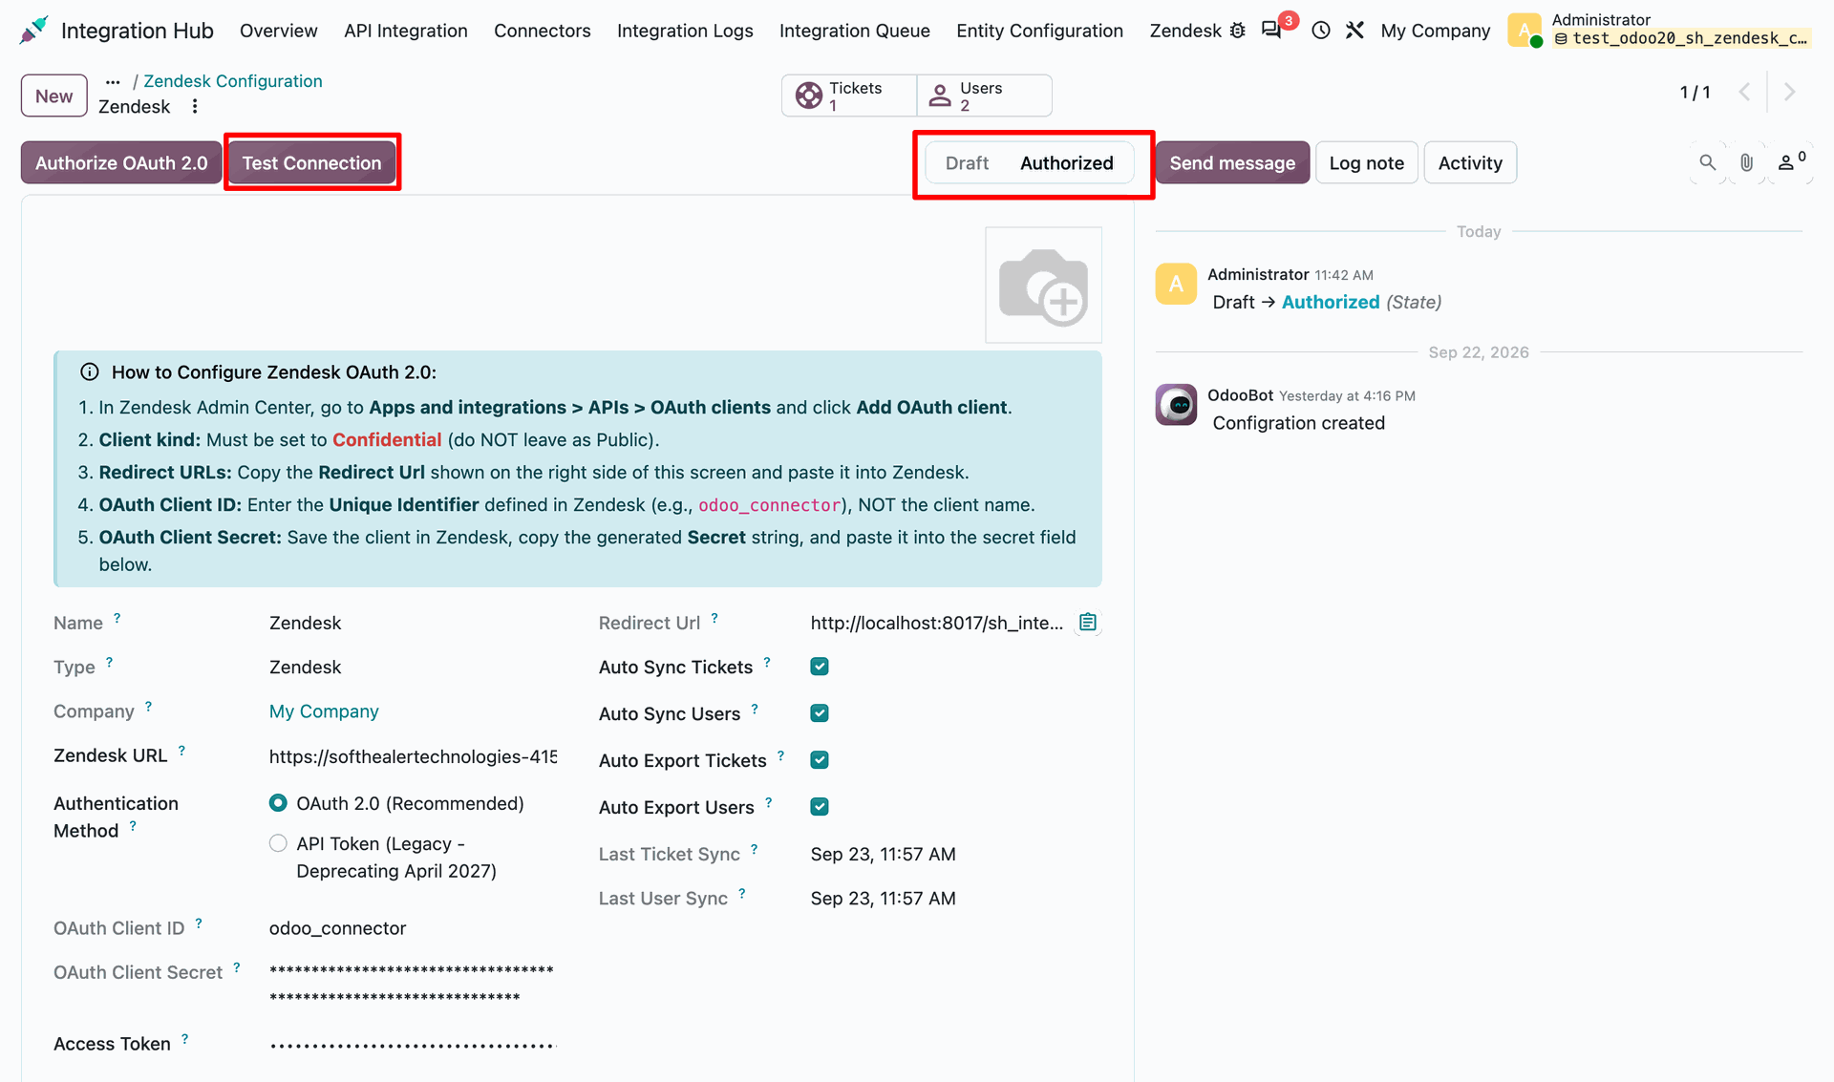Open the API Integration menu
Viewport: 1834px width, 1082px height.
(x=406, y=31)
